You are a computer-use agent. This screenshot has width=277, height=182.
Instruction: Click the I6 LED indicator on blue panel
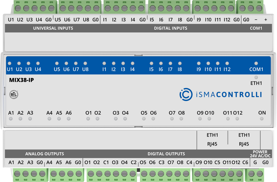click(x=161, y=63)
